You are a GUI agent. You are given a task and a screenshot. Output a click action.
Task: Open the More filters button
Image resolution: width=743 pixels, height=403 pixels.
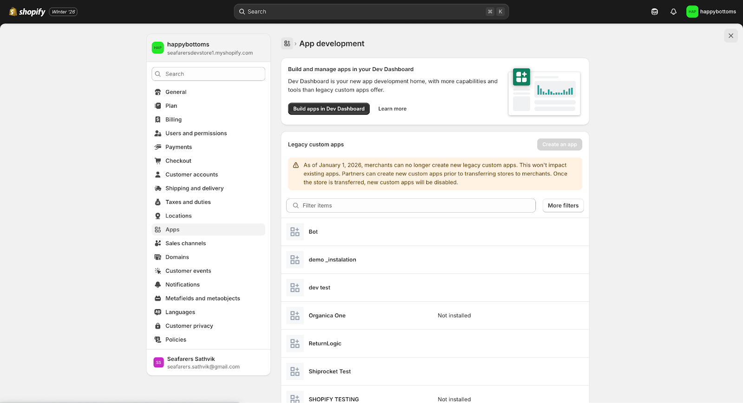click(563, 206)
